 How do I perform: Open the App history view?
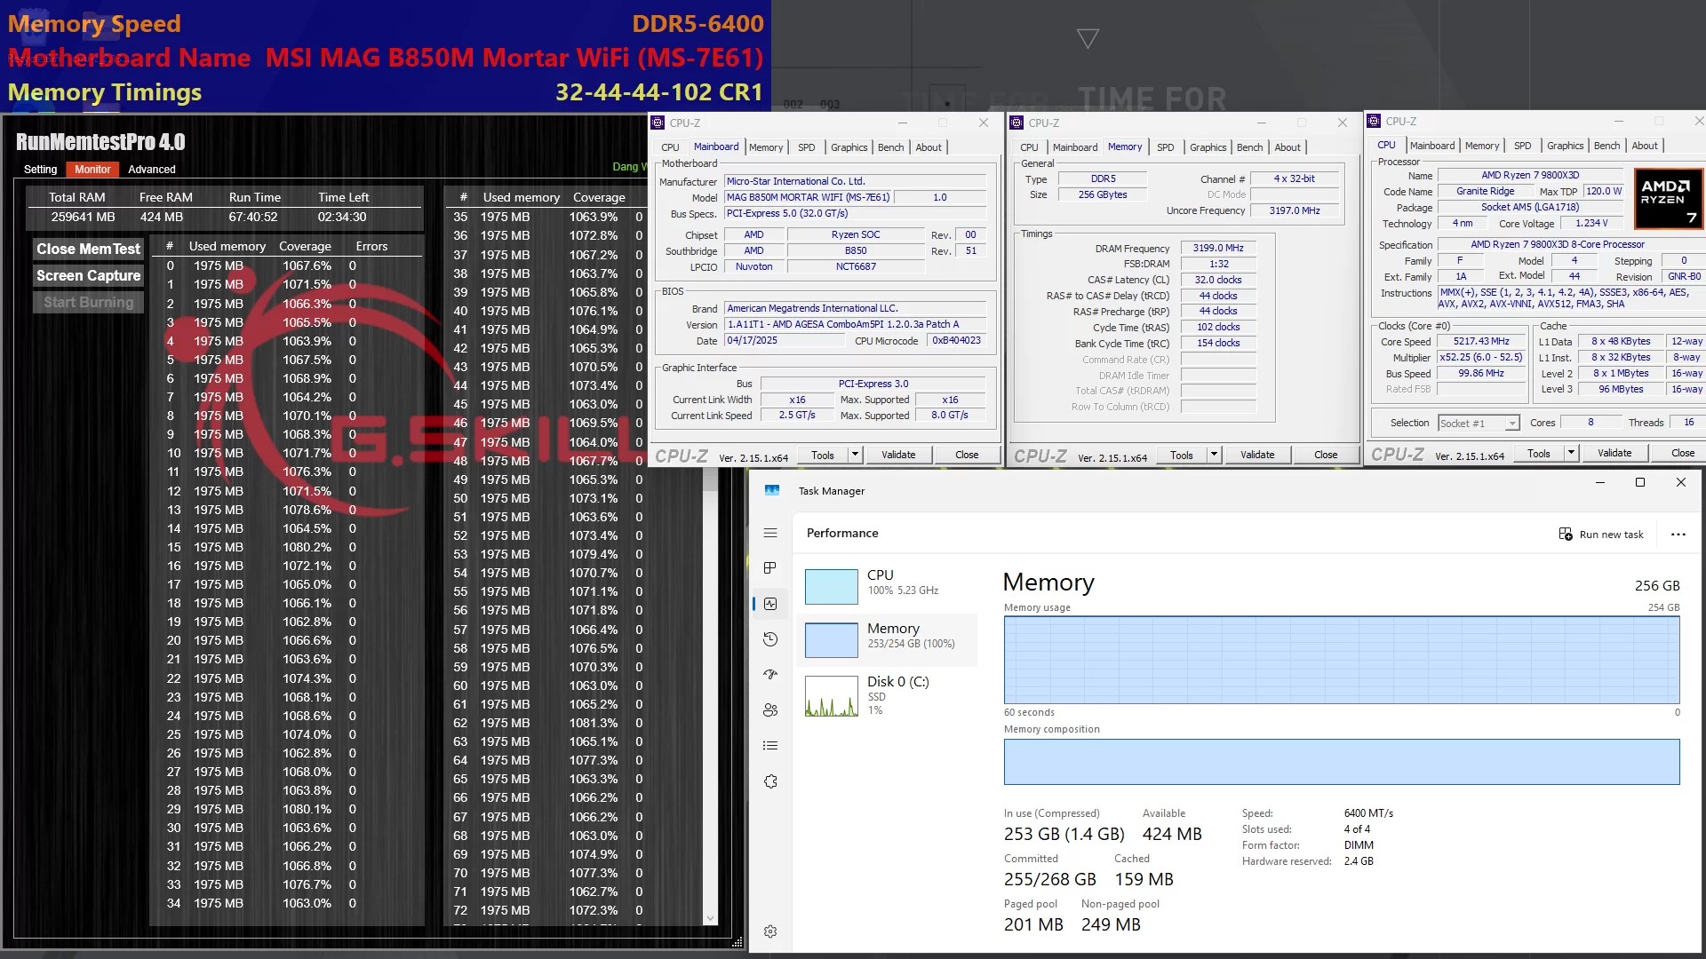click(x=770, y=638)
